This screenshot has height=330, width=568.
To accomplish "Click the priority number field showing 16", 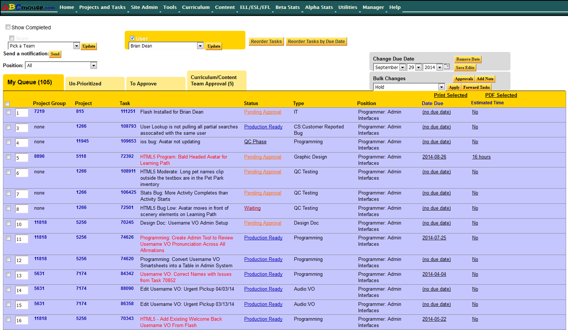I will click(x=21, y=320).
